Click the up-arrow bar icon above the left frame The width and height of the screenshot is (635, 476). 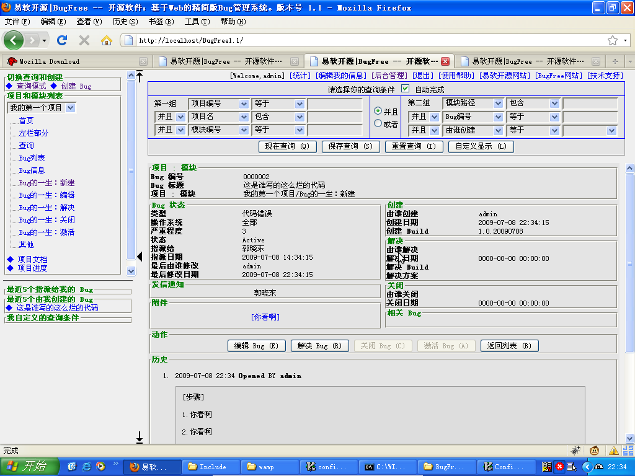click(x=140, y=76)
